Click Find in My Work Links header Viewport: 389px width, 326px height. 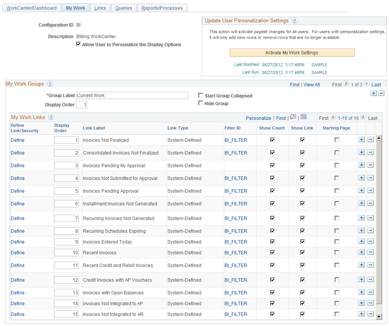tap(281, 118)
